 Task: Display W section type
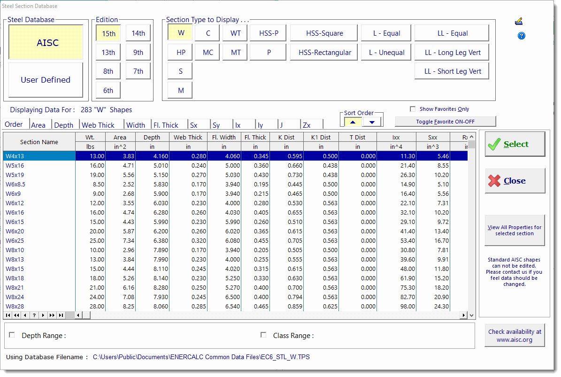pyautogui.click(x=180, y=33)
